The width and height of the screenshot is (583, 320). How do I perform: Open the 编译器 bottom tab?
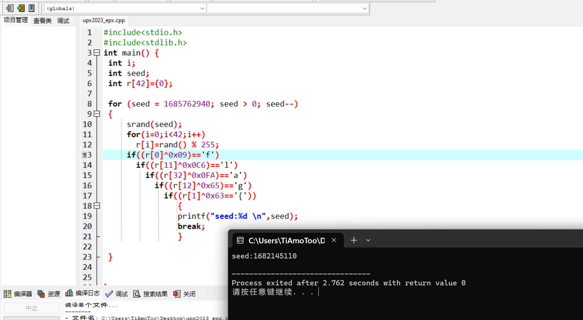click(18, 294)
